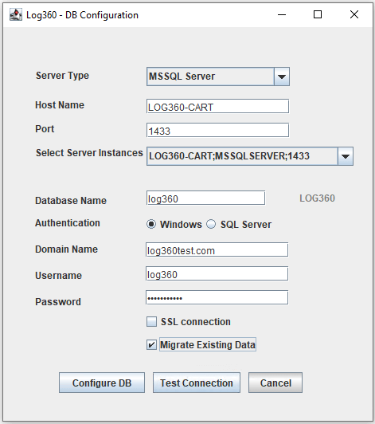Click the Select Server Instances label

(89, 153)
